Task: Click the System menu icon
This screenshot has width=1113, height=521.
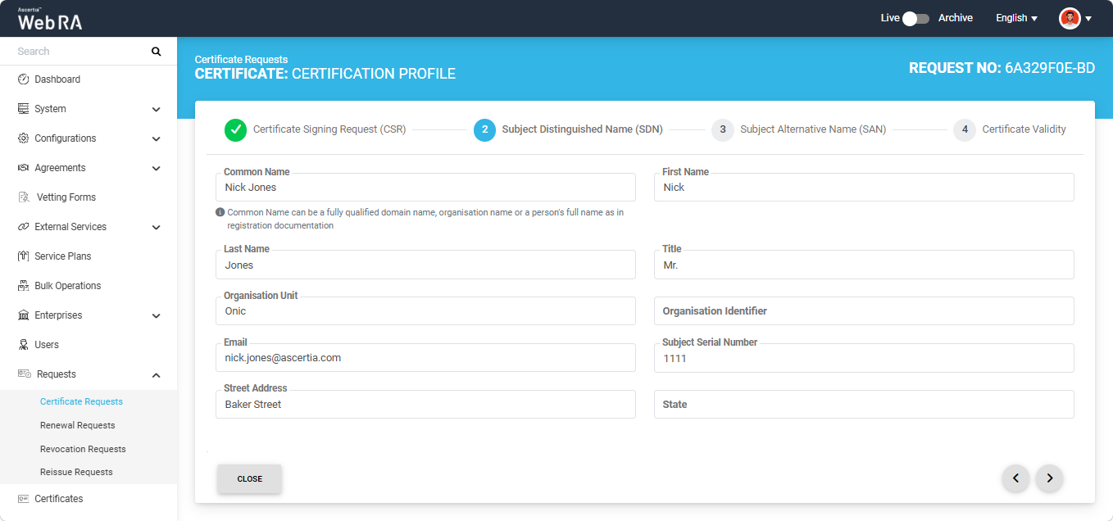Action: 24,109
